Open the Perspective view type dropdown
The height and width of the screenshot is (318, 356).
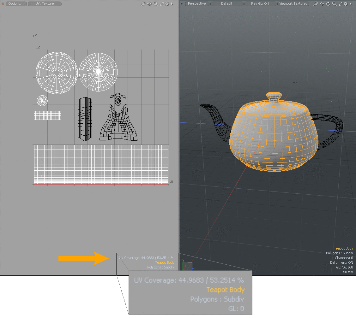click(x=197, y=4)
